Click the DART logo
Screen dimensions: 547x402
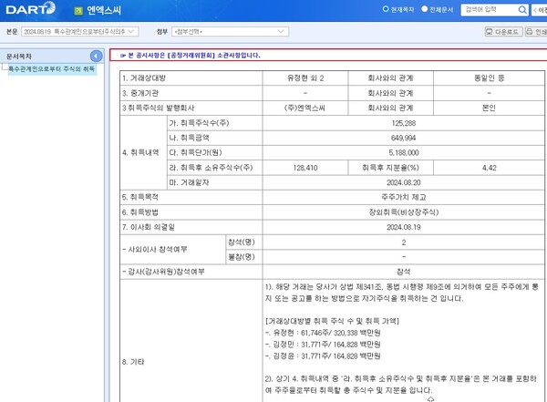[x=29, y=10]
